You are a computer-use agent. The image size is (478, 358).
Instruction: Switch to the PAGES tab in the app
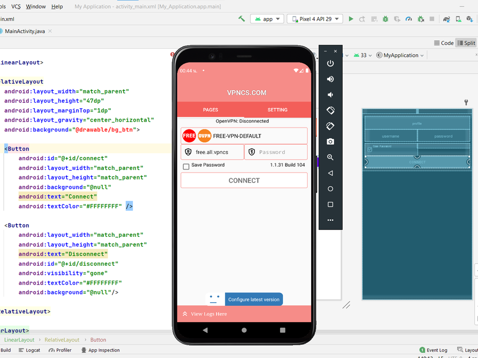pos(211,110)
